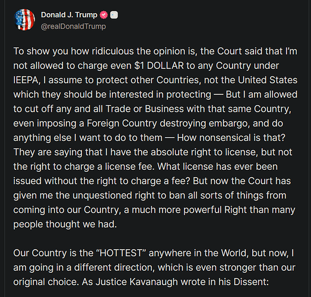Open the Donald J. Trump display name
The height and width of the screenshot is (297, 311).
pyautogui.click(x=69, y=15)
